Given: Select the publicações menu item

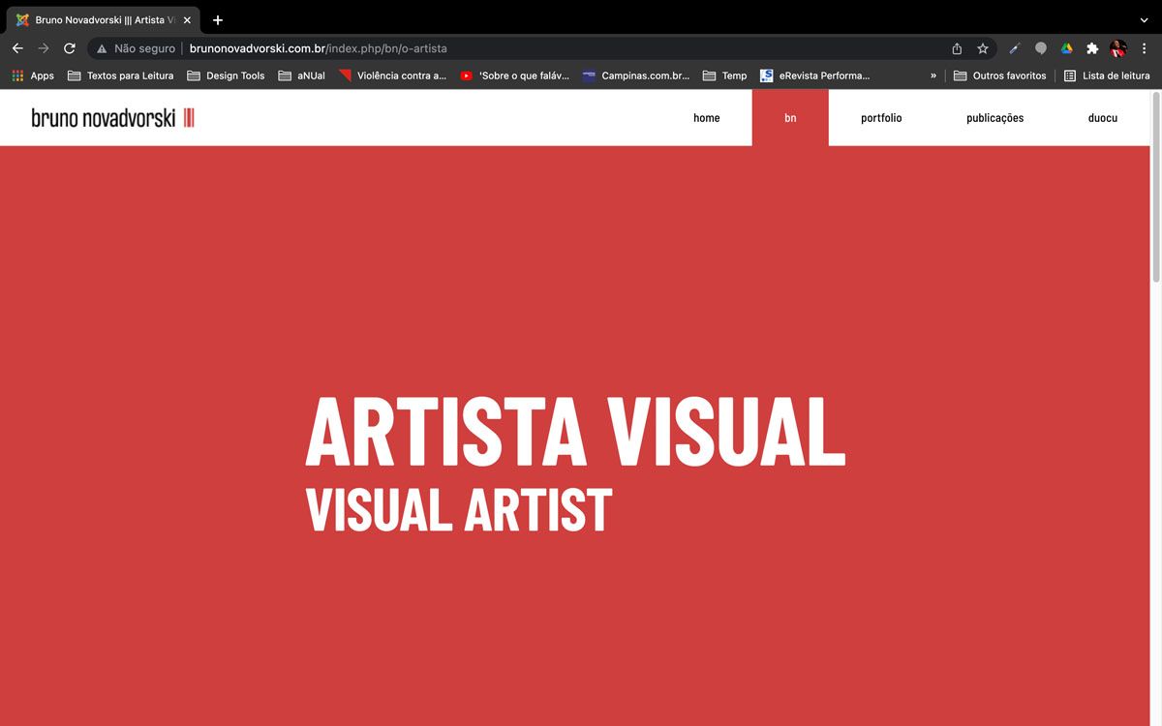Looking at the screenshot, I should (994, 118).
